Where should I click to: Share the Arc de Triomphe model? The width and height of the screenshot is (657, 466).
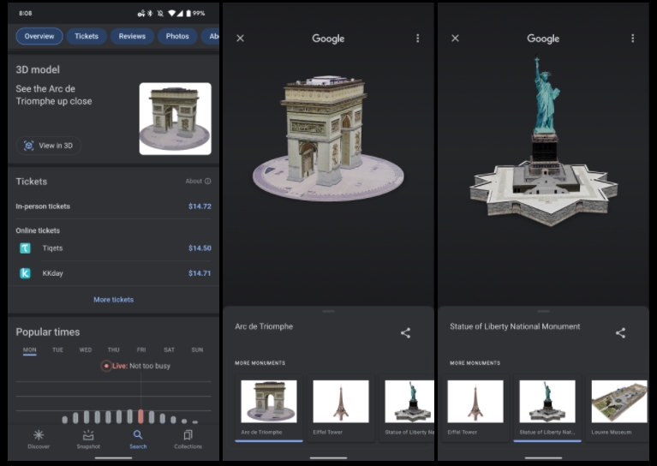coord(405,333)
